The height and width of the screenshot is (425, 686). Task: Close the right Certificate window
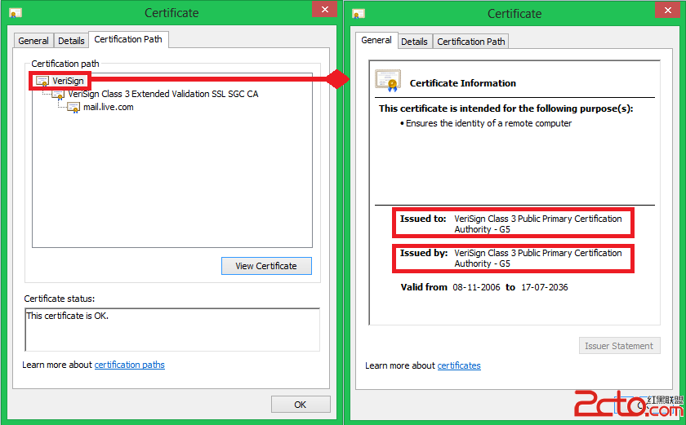point(668,10)
